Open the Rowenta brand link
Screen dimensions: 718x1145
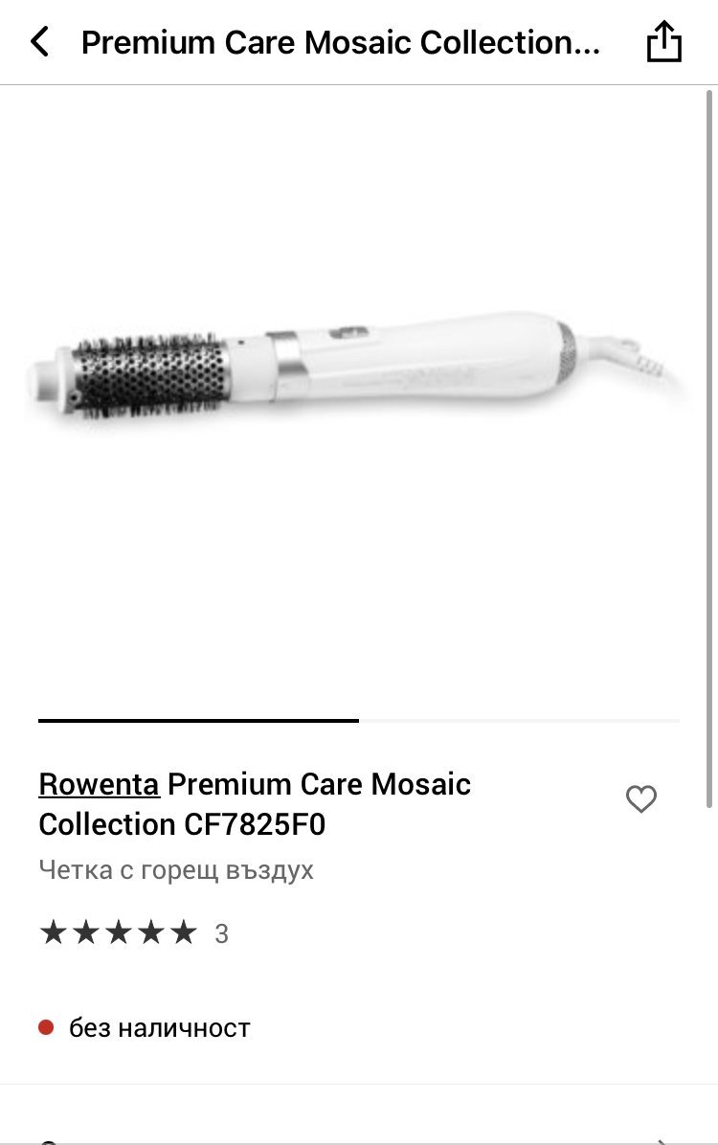click(x=100, y=784)
